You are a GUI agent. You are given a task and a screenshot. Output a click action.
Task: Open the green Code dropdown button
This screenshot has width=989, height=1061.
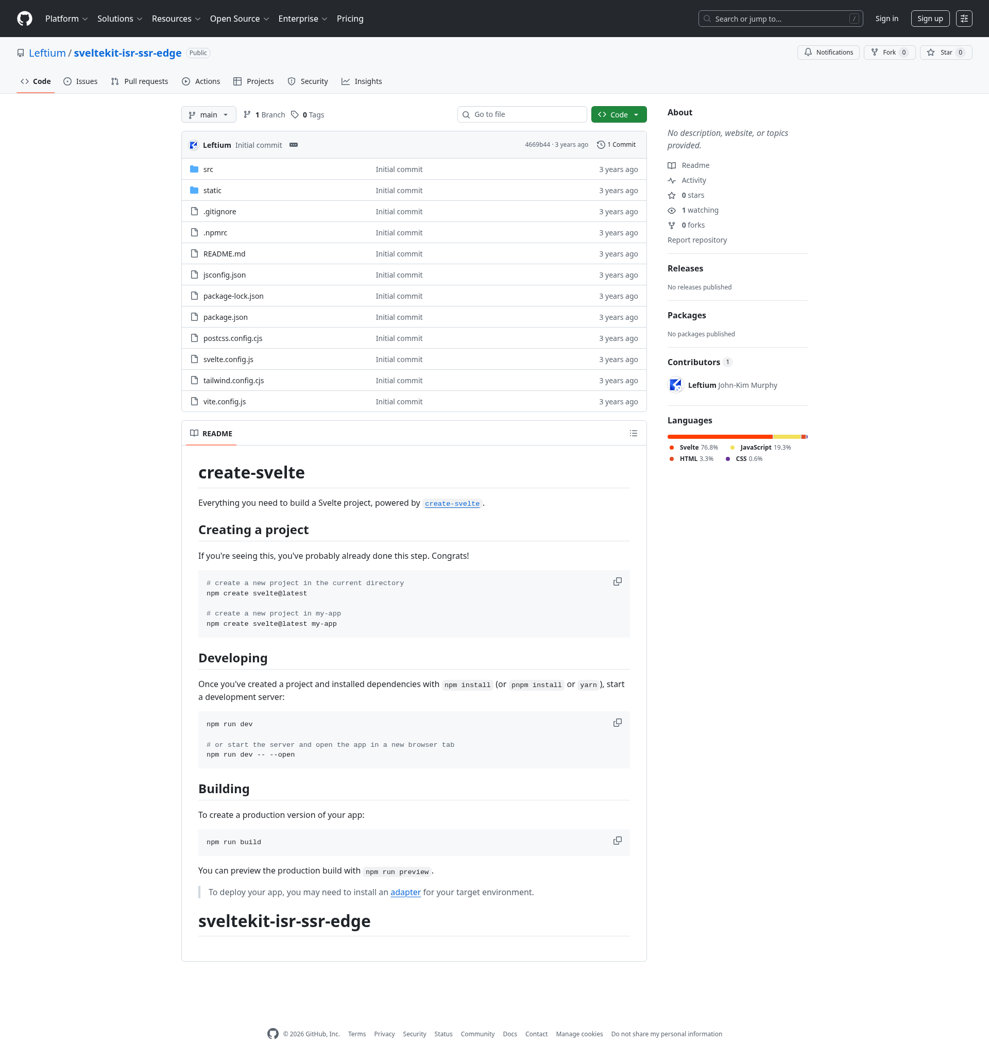pos(619,115)
